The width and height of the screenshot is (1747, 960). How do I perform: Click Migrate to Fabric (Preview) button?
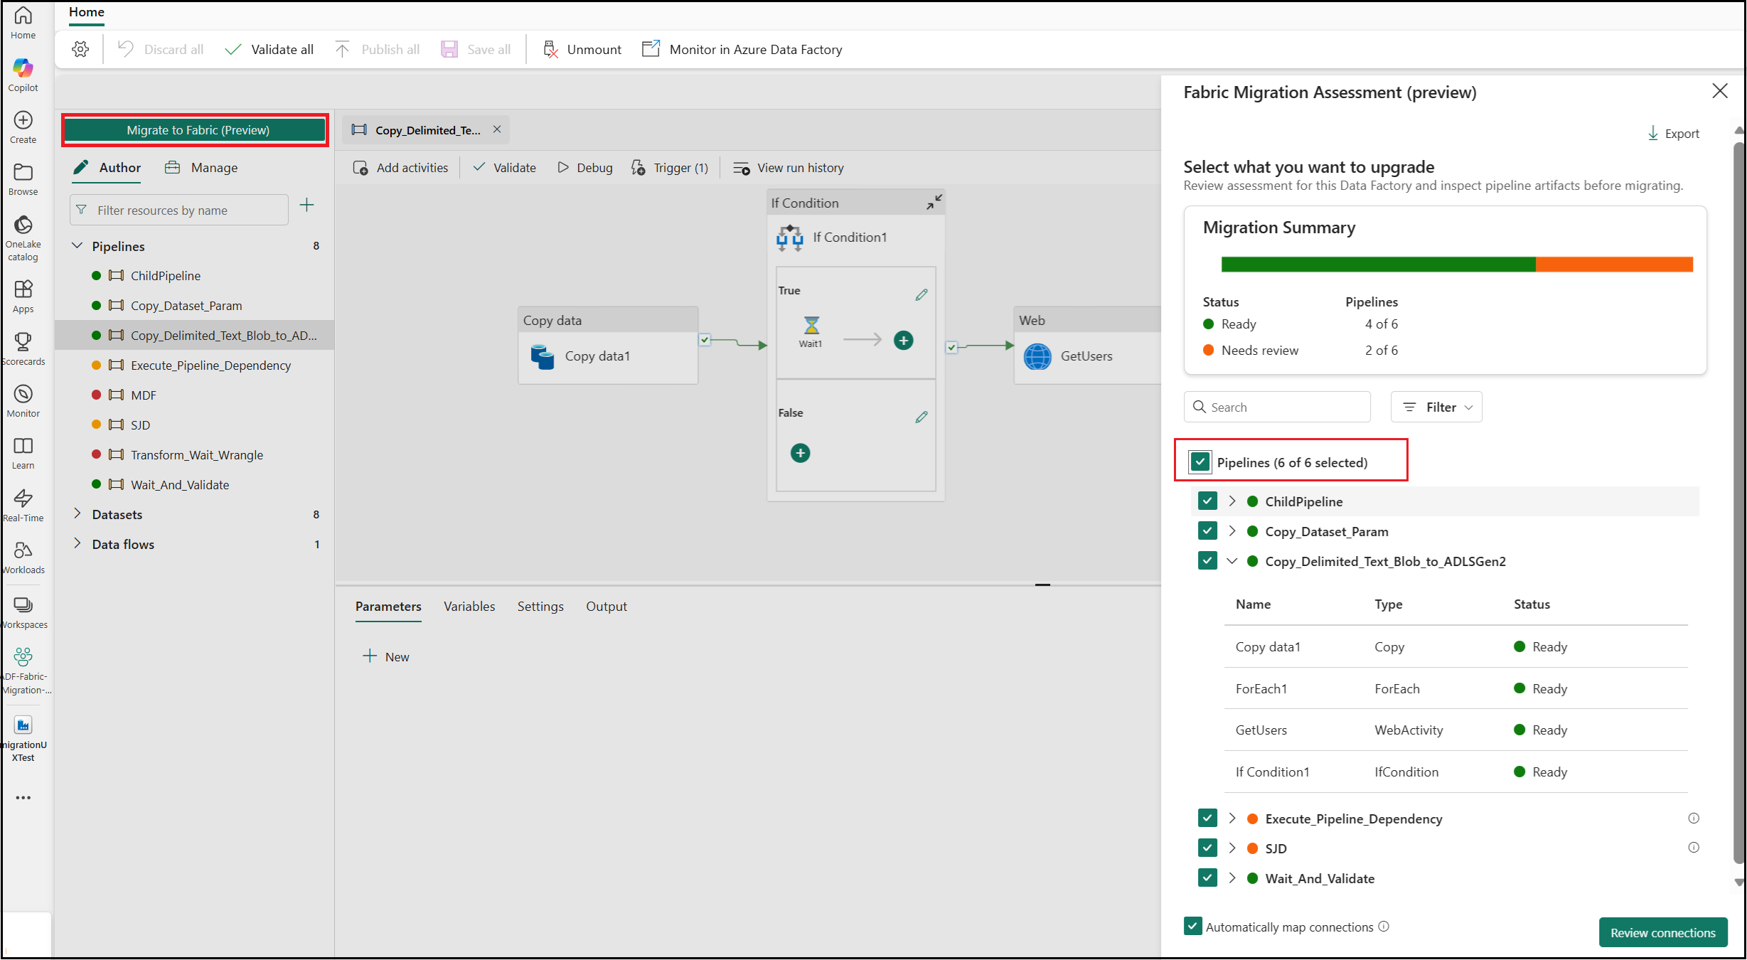(195, 130)
